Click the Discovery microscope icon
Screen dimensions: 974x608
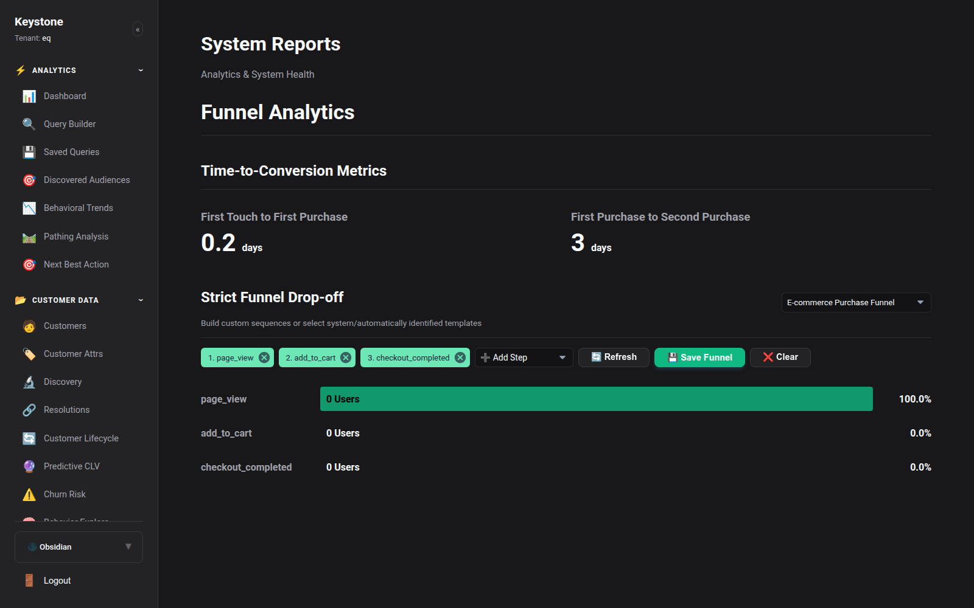(x=29, y=382)
